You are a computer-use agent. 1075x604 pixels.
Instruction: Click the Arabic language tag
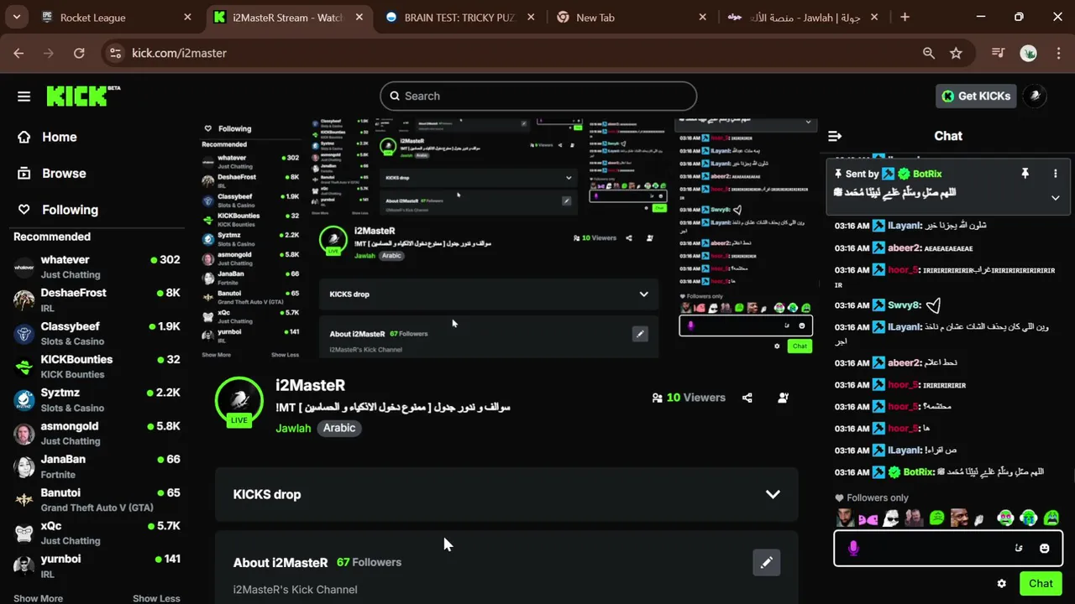pyautogui.click(x=339, y=428)
